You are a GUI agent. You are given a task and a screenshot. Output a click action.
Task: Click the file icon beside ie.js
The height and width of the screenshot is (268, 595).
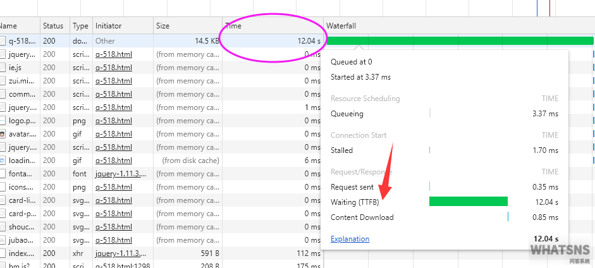(3, 68)
